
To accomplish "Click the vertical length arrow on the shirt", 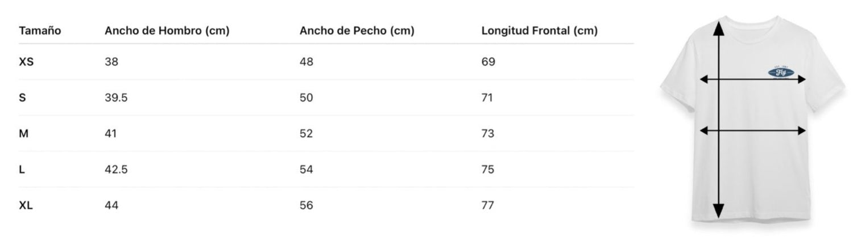I will click(x=719, y=170).
